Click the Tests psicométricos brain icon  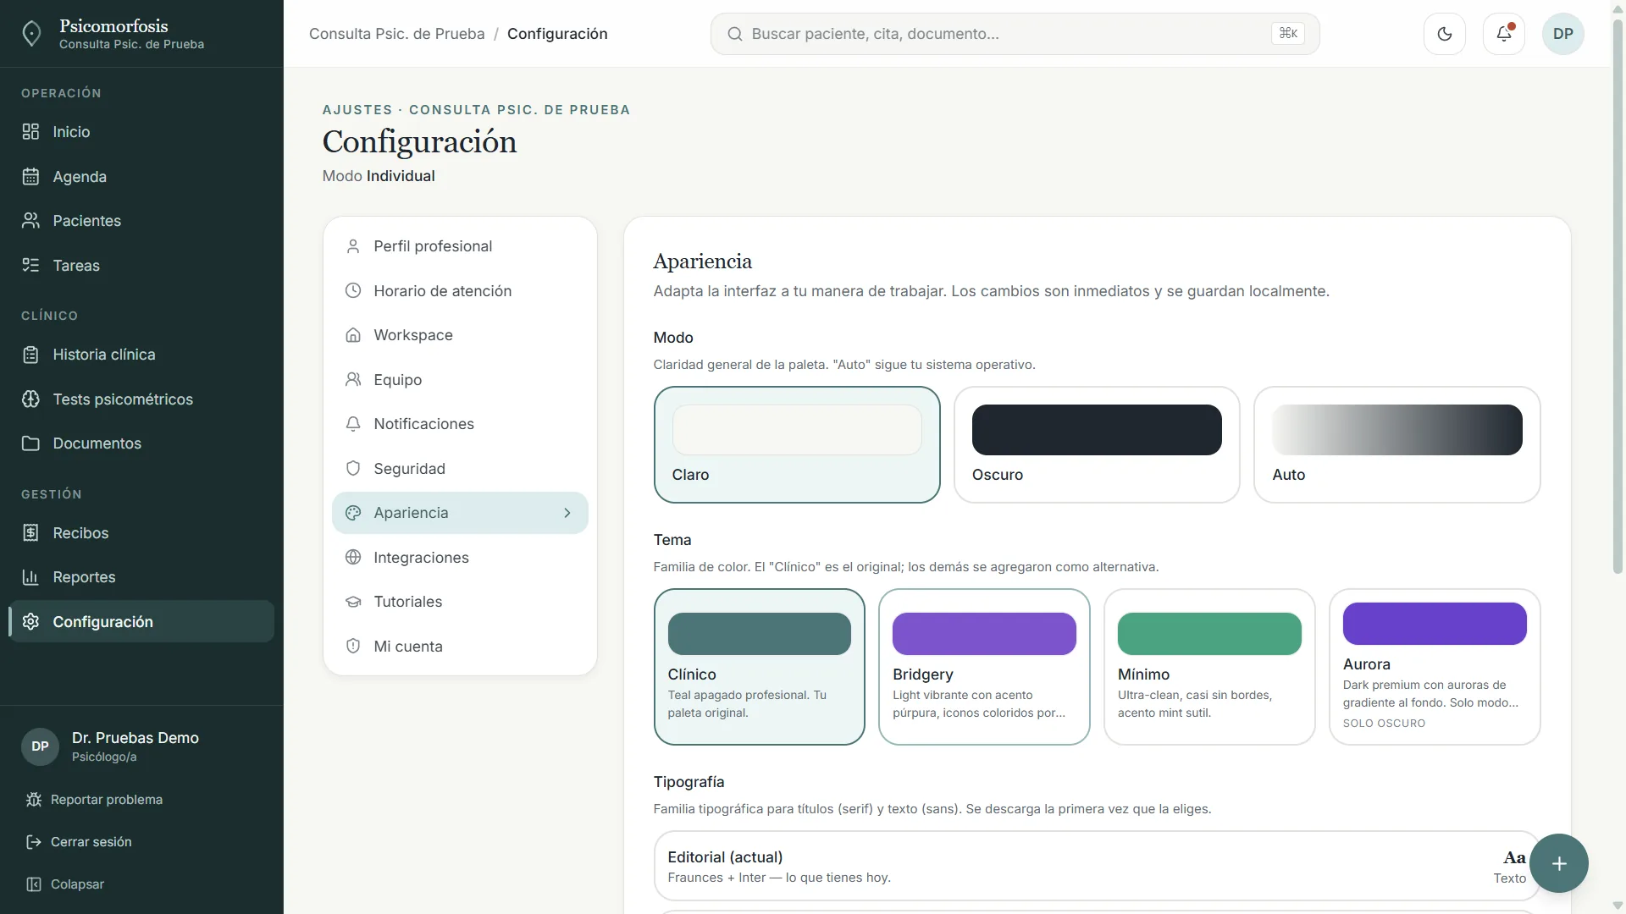coord(30,399)
